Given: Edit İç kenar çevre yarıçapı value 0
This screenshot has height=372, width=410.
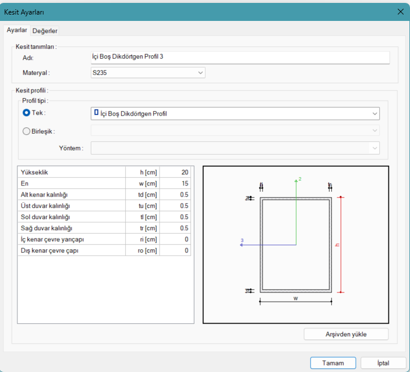Looking at the screenshot, I should coord(175,239).
